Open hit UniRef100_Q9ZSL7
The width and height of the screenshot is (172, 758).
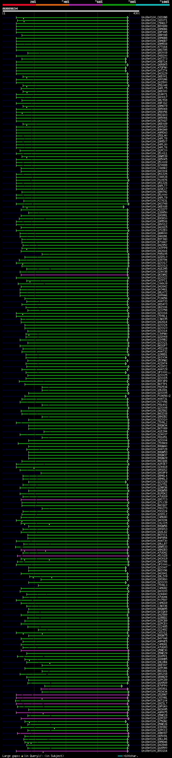pyautogui.click(x=154, y=704)
